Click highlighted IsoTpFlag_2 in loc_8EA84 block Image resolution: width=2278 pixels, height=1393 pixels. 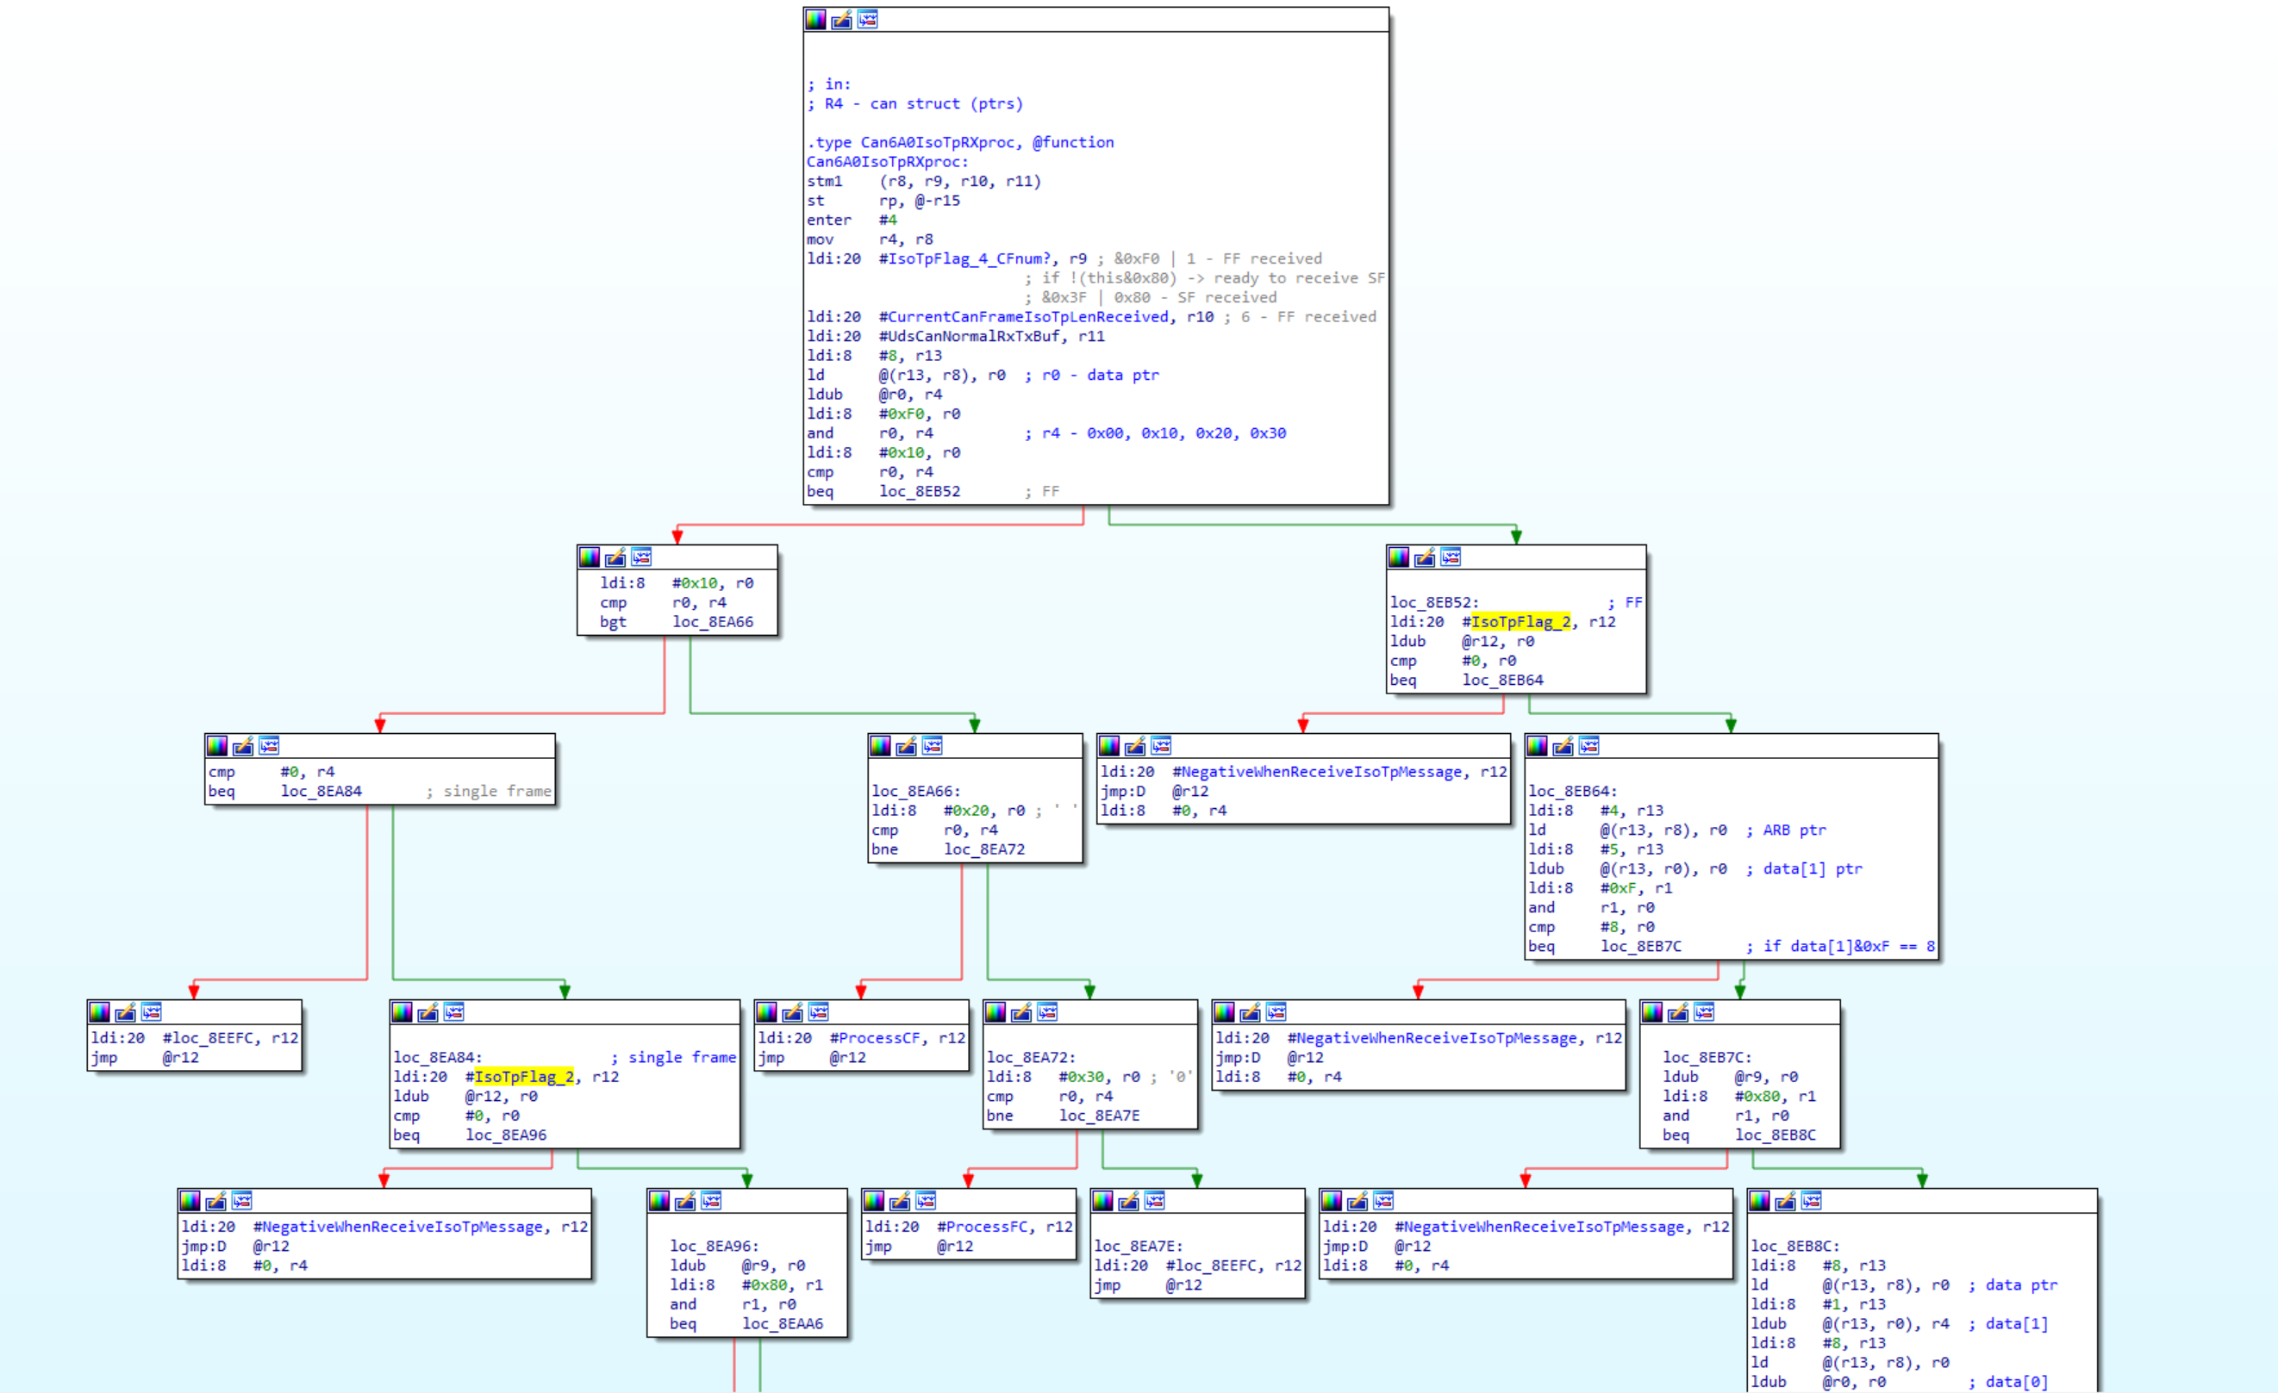523,1077
